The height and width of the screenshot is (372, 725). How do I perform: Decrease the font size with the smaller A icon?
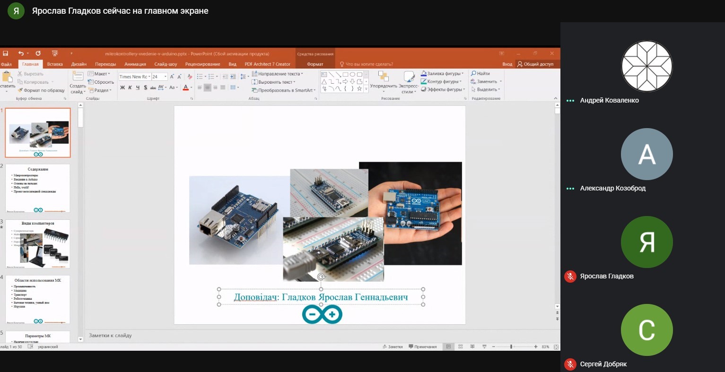click(179, 76)
